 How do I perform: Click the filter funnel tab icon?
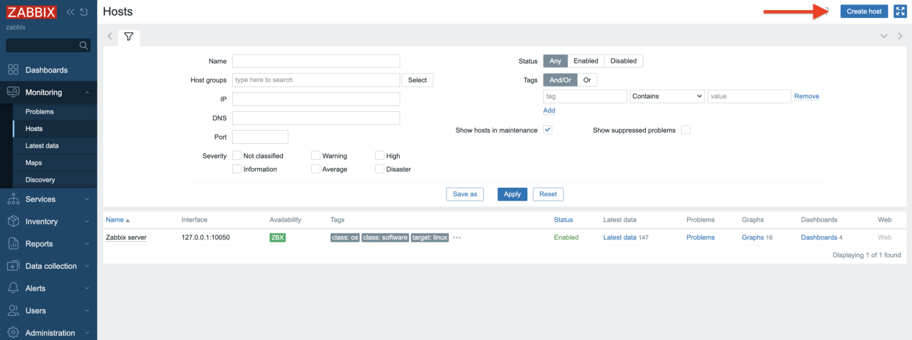tap(129, 37)
